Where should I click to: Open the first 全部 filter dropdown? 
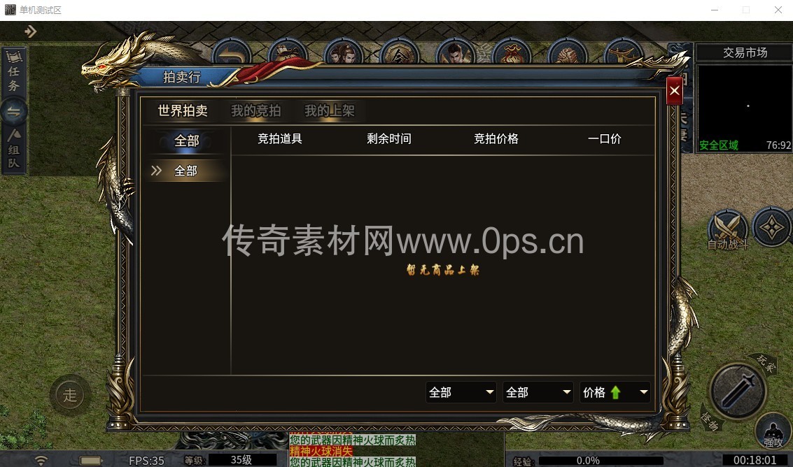461,392
